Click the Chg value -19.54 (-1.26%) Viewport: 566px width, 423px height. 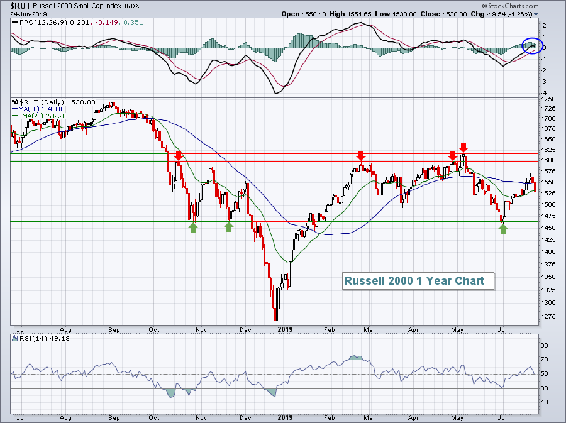509,14
